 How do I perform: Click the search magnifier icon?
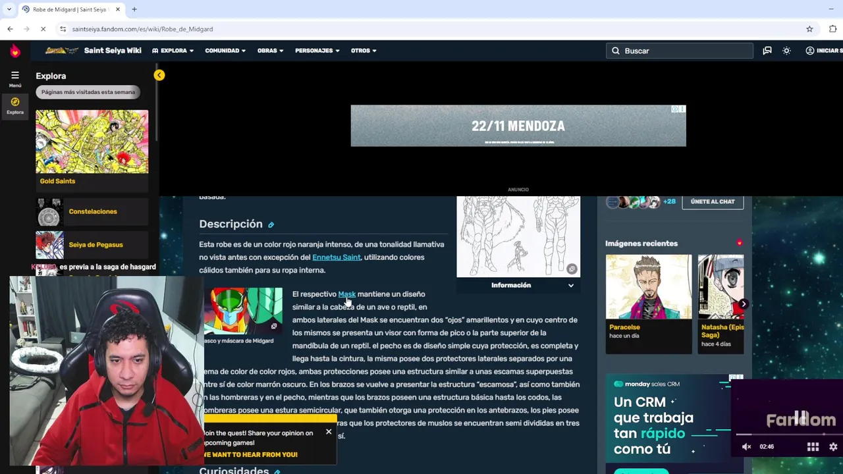tap(616, 51)
